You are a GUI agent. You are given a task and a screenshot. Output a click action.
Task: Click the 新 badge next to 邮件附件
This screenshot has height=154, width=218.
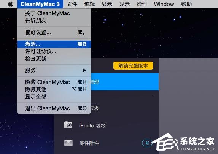click(147, 143)
